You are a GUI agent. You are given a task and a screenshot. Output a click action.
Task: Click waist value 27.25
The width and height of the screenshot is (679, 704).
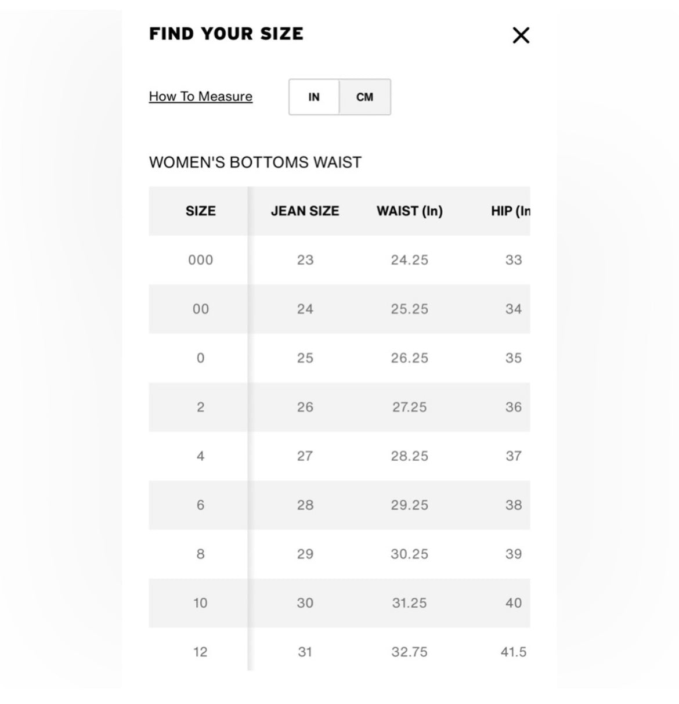click(409, 407)
